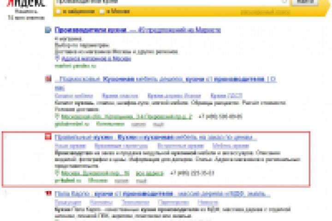Enable the 'в найденном' checkbox
The height and width of the screenshot is (221, 332).
tap(58, 12)
